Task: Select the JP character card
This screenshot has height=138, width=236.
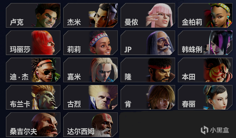Action: coord(148,43)
